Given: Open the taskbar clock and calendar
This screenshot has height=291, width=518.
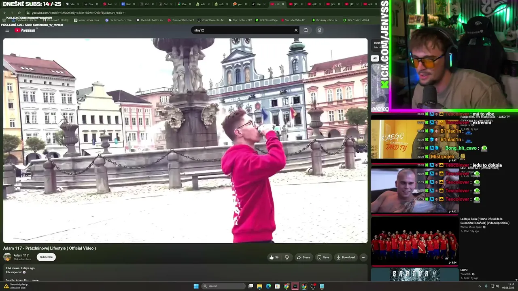Looking at the screenshot, I should pyautogui.click(x=508, y=286).
